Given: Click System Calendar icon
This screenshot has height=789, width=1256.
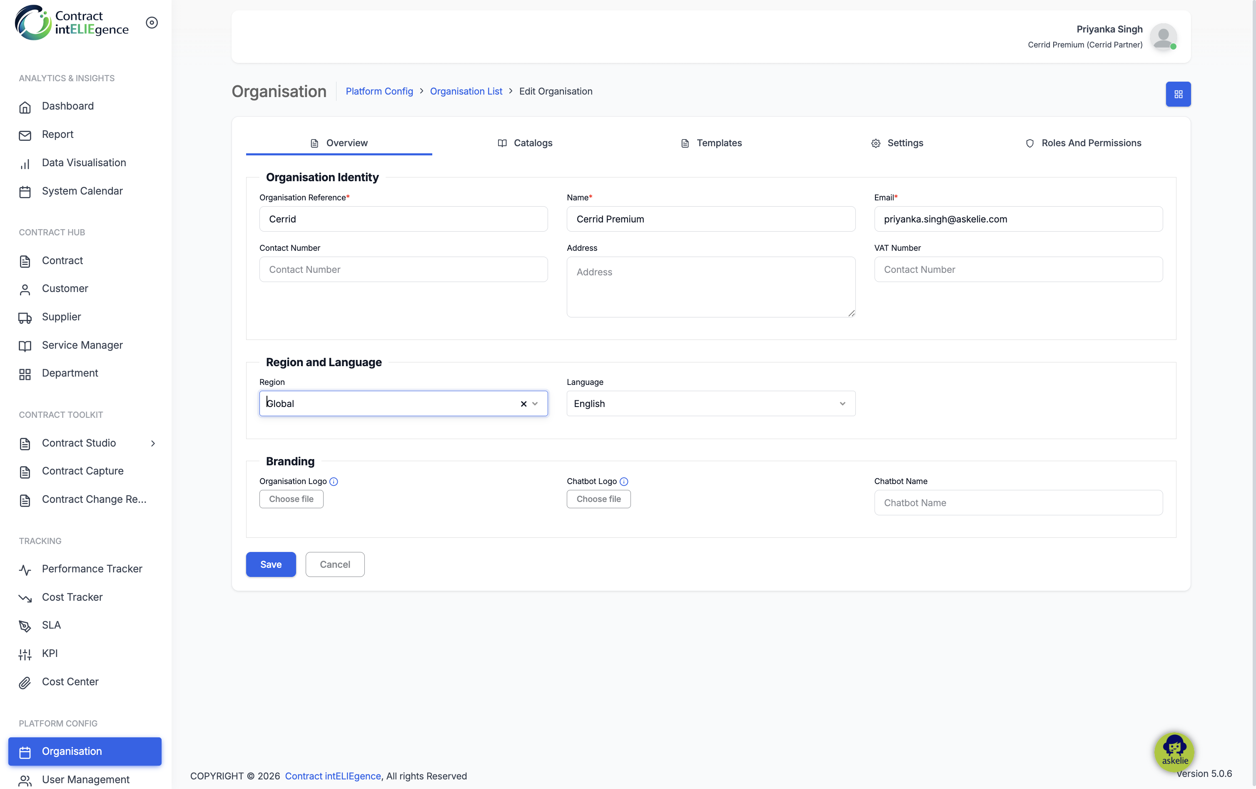Looking at the screenshot, I should click(x=25, y=192).
